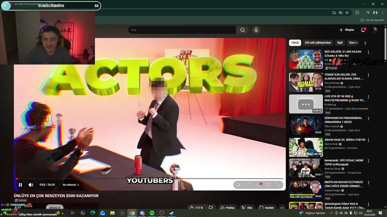Switch to theater mode view
This screenshot has width=387, height=217.
point(268,185)
